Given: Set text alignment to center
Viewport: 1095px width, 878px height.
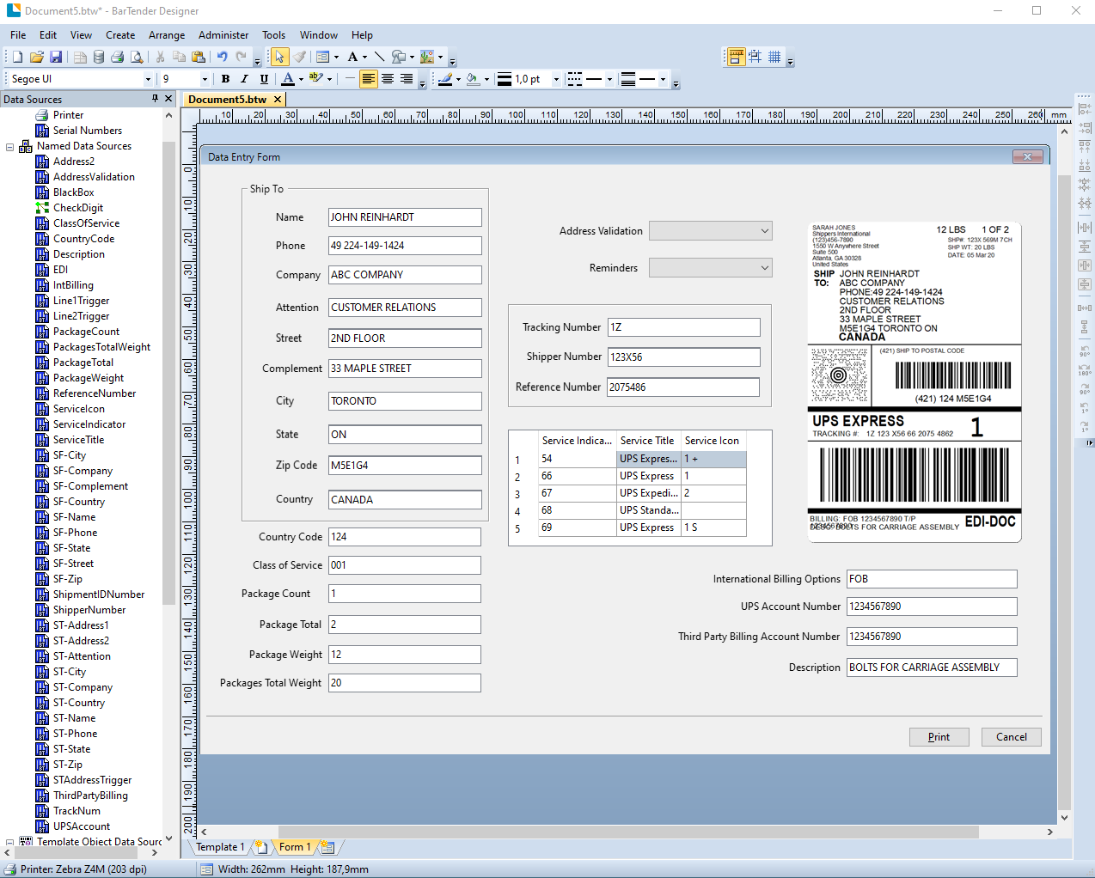Looking at the screenshot, I should [x=388, y=79].
